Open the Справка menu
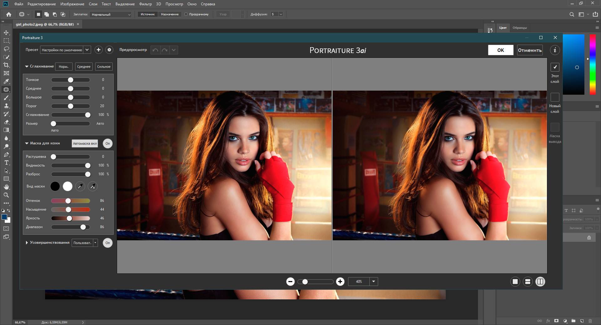 [208, 4]
